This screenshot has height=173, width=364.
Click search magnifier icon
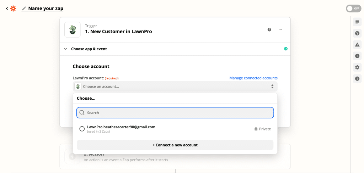pos(82,112)
